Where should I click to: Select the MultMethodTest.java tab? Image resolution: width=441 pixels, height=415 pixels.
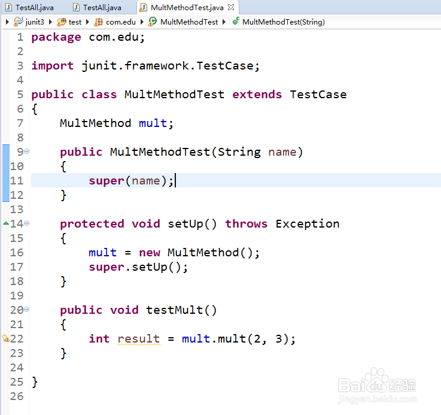click(x=187, y=7)
